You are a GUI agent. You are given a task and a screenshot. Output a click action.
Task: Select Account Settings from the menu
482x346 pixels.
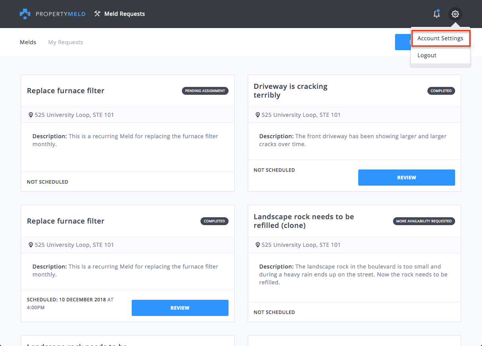pyautogui.click(x=440, y=38)
